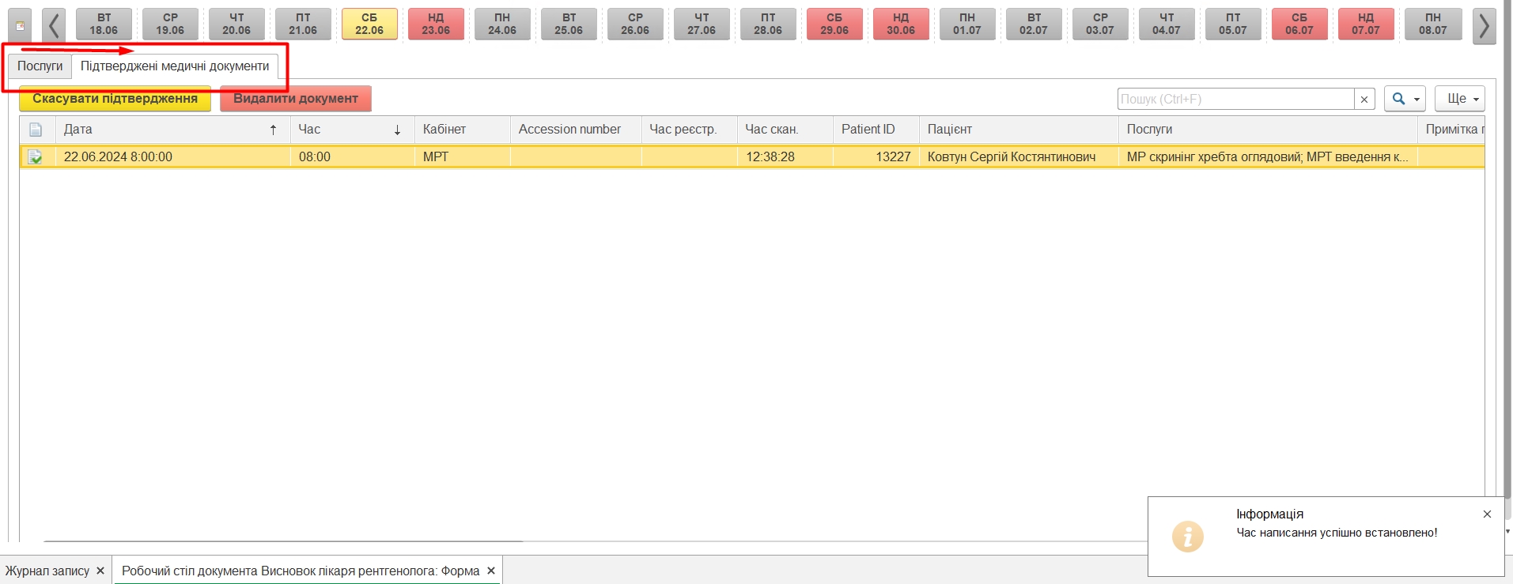
Task: Go to previous dates with left arrow
Action: [54, 25]
